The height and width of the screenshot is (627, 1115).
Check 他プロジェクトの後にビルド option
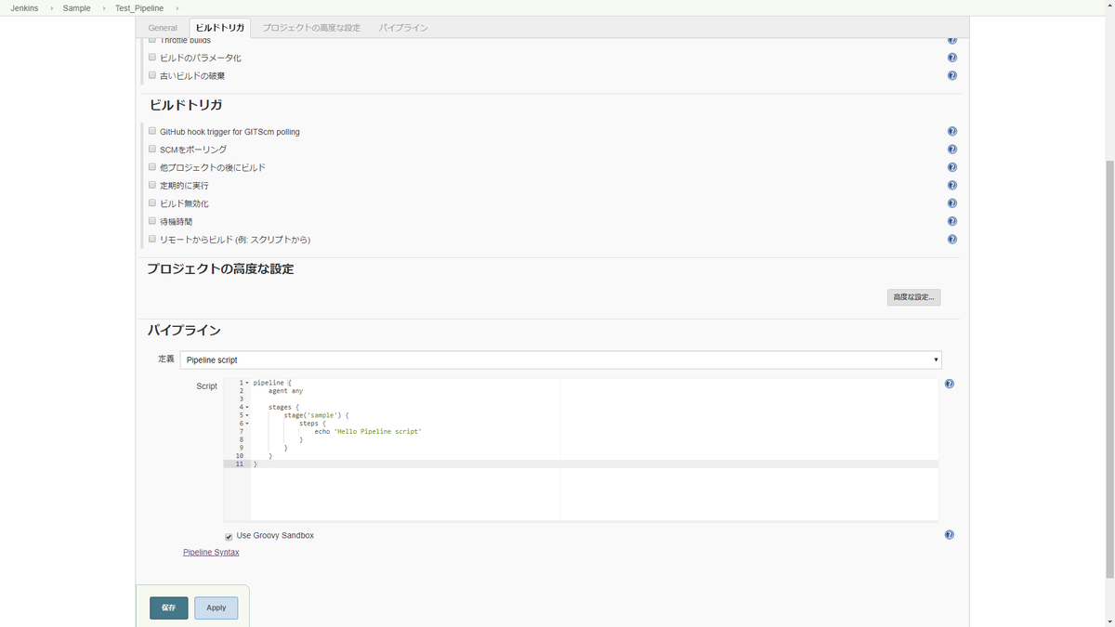click(152, 167)
